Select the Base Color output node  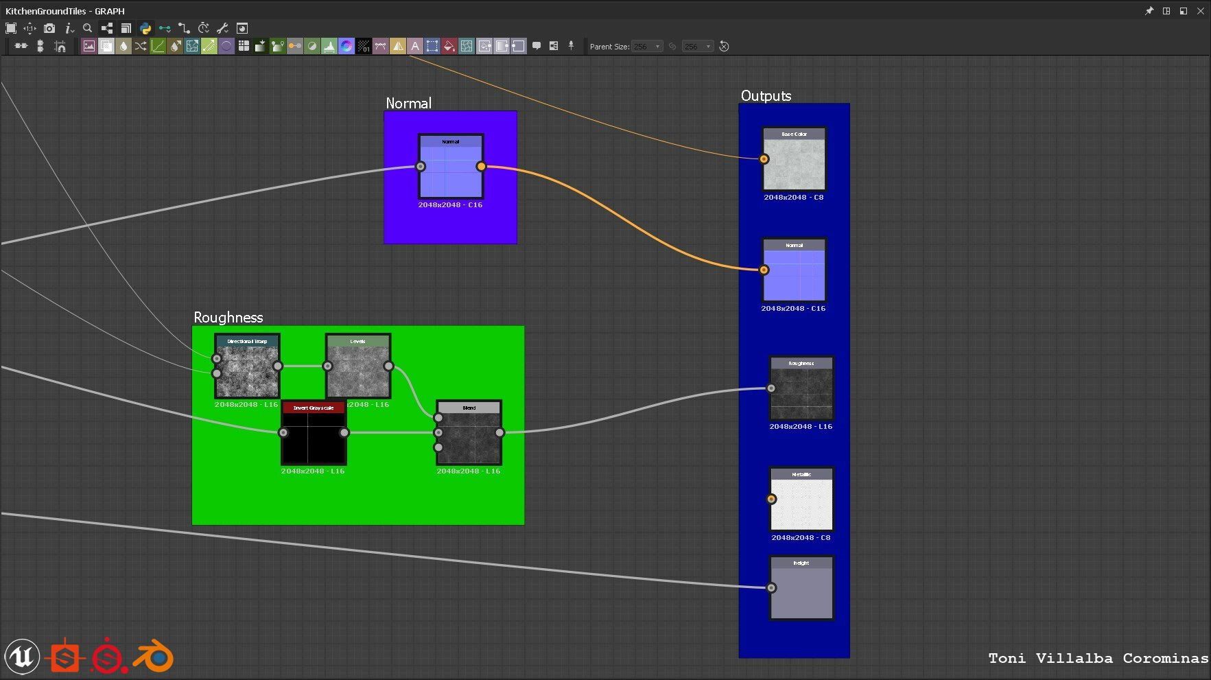point(794,163)
